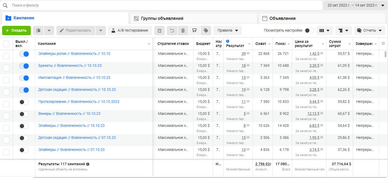Tick the select-all checkbox in header

pyautogui.click(x=6, y=44)
